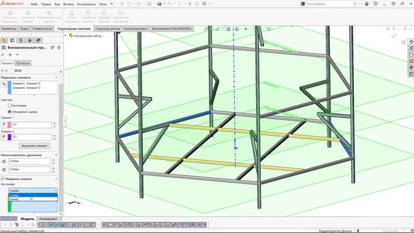Viewport: 414px width, 233px height.
Task: Click the Element 1 reverse-direction icon
Action: pos(4,124)
